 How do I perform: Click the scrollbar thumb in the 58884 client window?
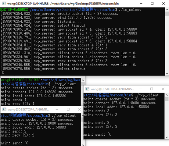(x=167, y=99)
